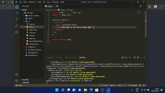Screen dimensions: 165x93
Task: Switch to the OUTPUT panel tab
Action: tap(59, 57)
